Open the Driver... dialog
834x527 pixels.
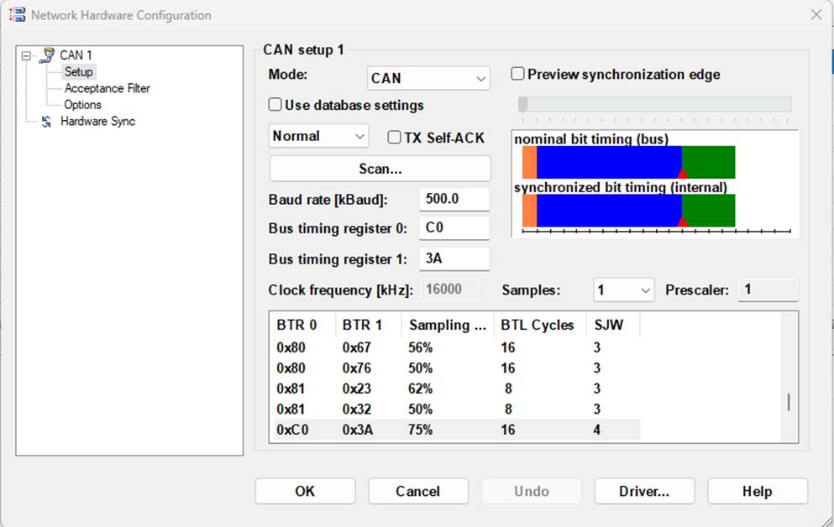point(644,491)
